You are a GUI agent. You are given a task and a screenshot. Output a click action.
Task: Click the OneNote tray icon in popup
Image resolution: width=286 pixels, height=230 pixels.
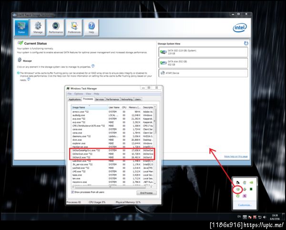(245, 196)
